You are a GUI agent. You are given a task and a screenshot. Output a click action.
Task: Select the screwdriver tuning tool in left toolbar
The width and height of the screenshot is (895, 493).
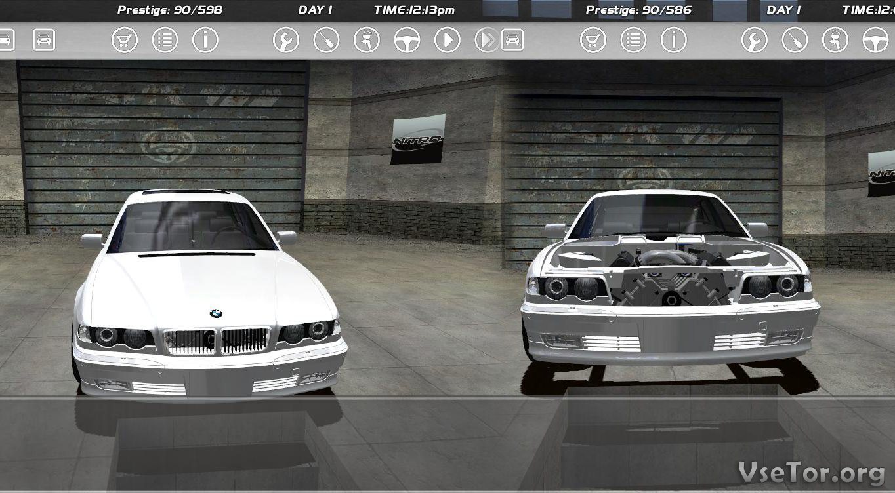pyautogui.click(x=326, y=41)
